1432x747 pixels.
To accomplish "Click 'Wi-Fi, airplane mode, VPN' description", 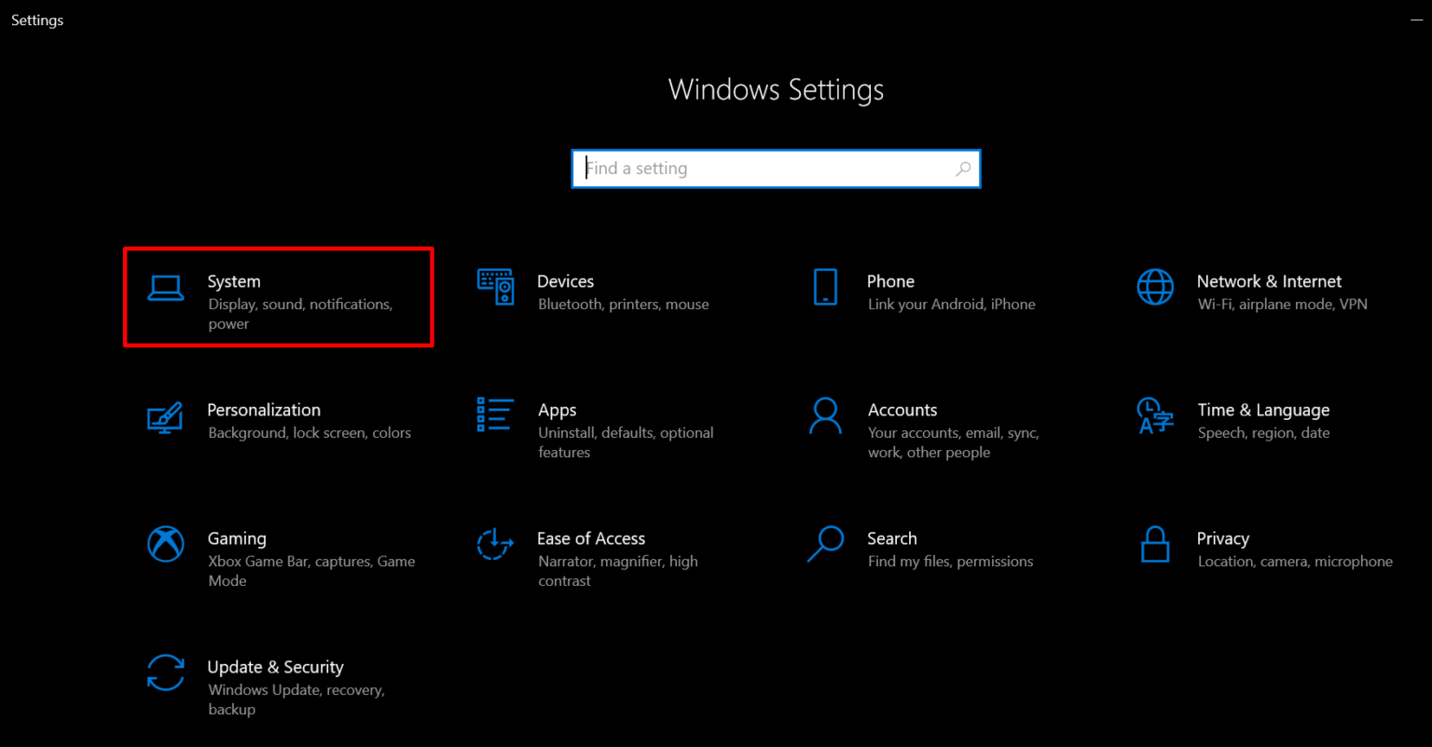I will point(1283,305).
